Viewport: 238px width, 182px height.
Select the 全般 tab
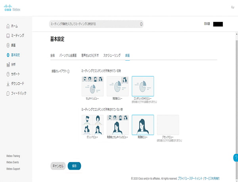click(x=52, y=55)
